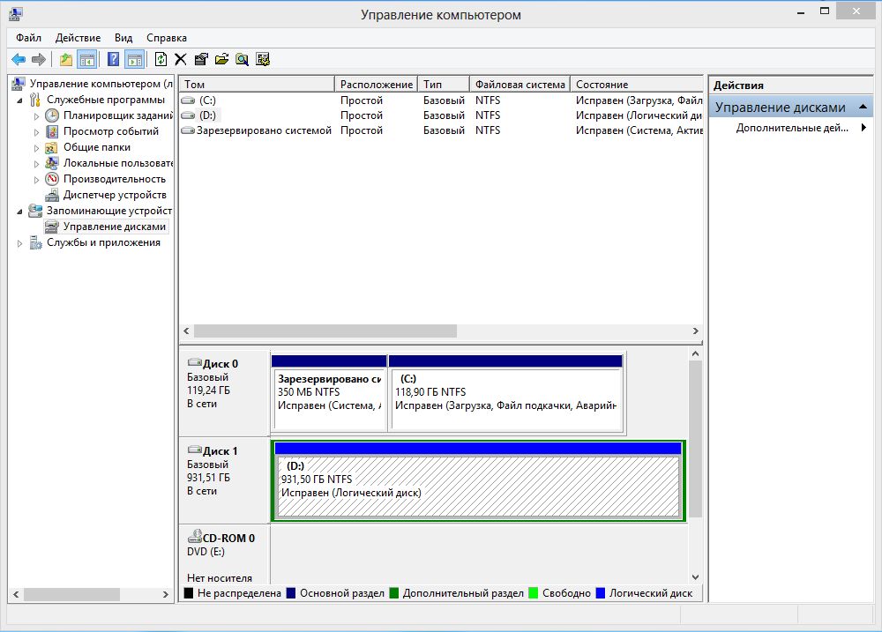Click the Управление компьютером title bar icon
The image size is (882, 632).
(16, 14)
